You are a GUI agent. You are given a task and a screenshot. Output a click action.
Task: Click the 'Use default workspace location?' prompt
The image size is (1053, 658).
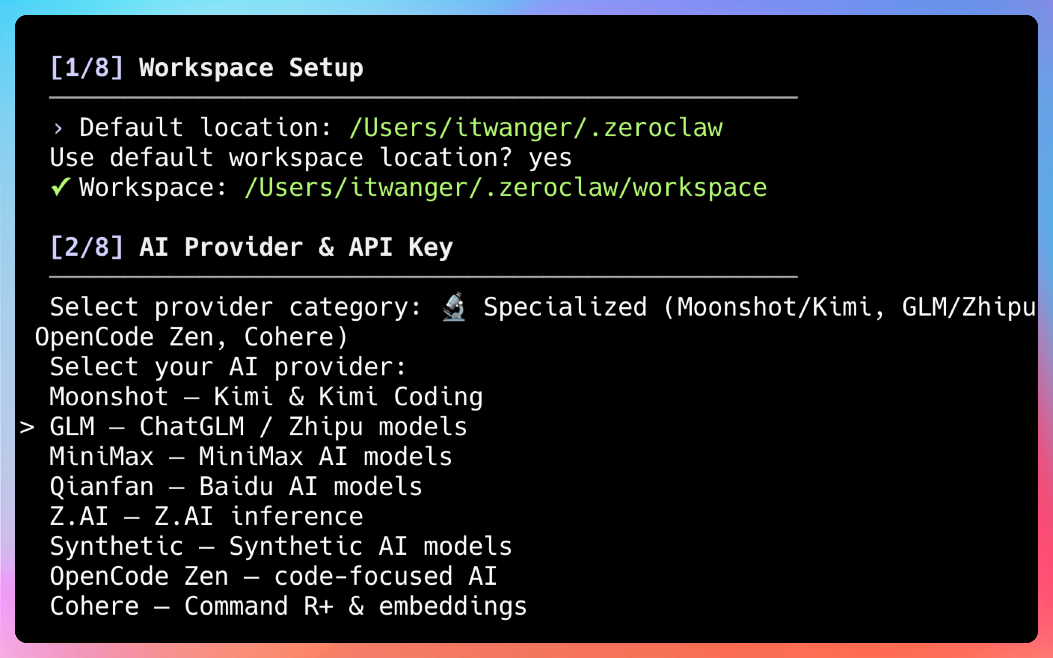click(281, 158)
